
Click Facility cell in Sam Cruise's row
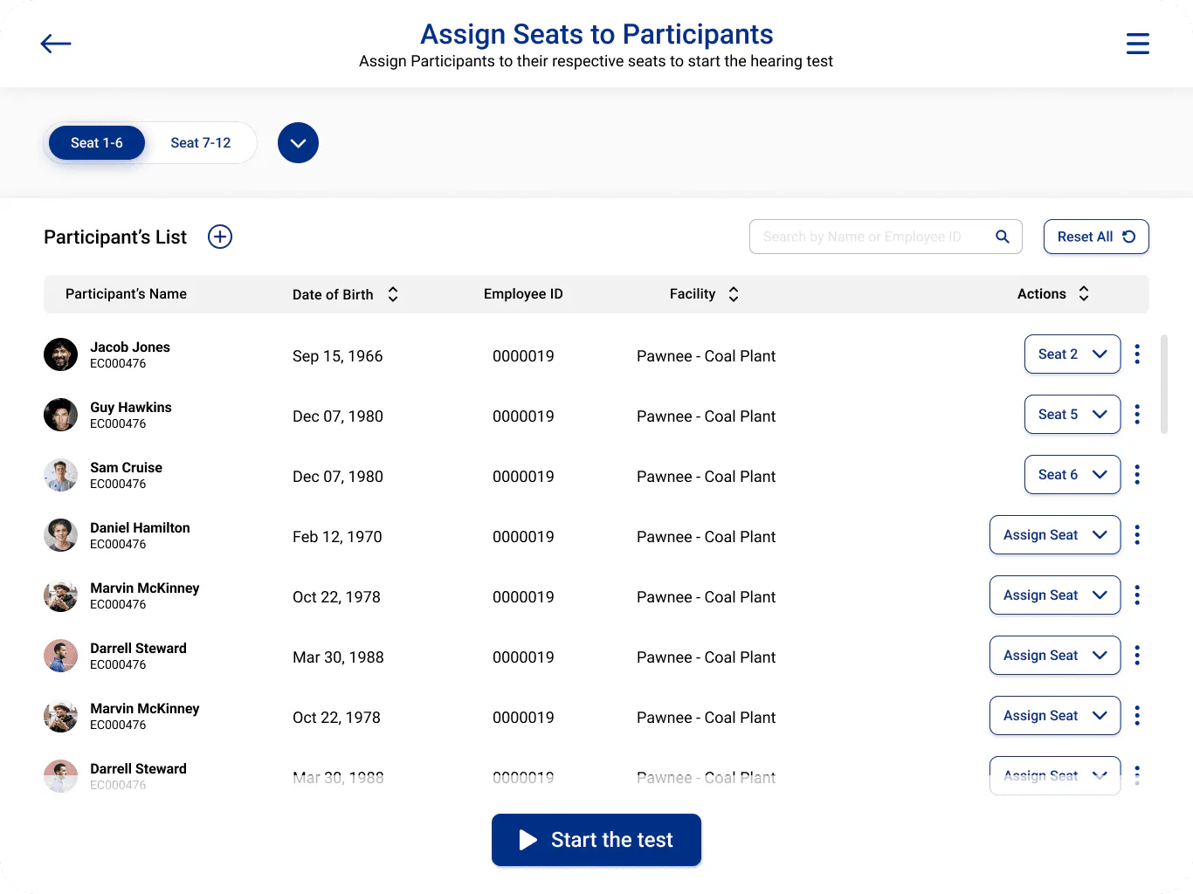tap(706, 477)
